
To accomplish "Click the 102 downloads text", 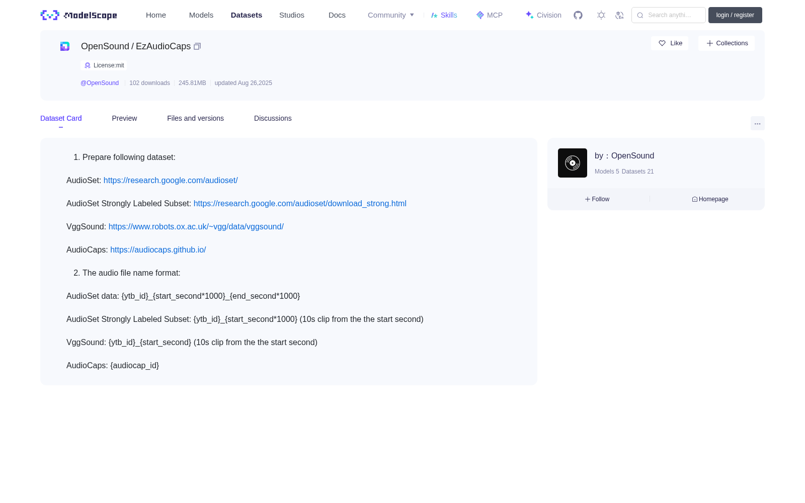I will click(149, 83).
